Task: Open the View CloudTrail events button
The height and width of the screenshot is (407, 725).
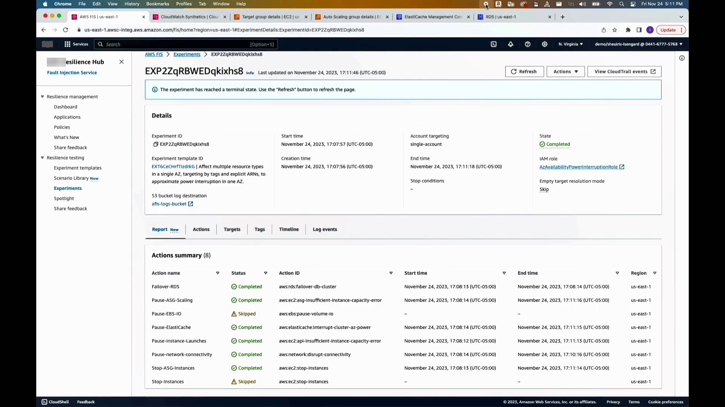Action: pos(624,72)
